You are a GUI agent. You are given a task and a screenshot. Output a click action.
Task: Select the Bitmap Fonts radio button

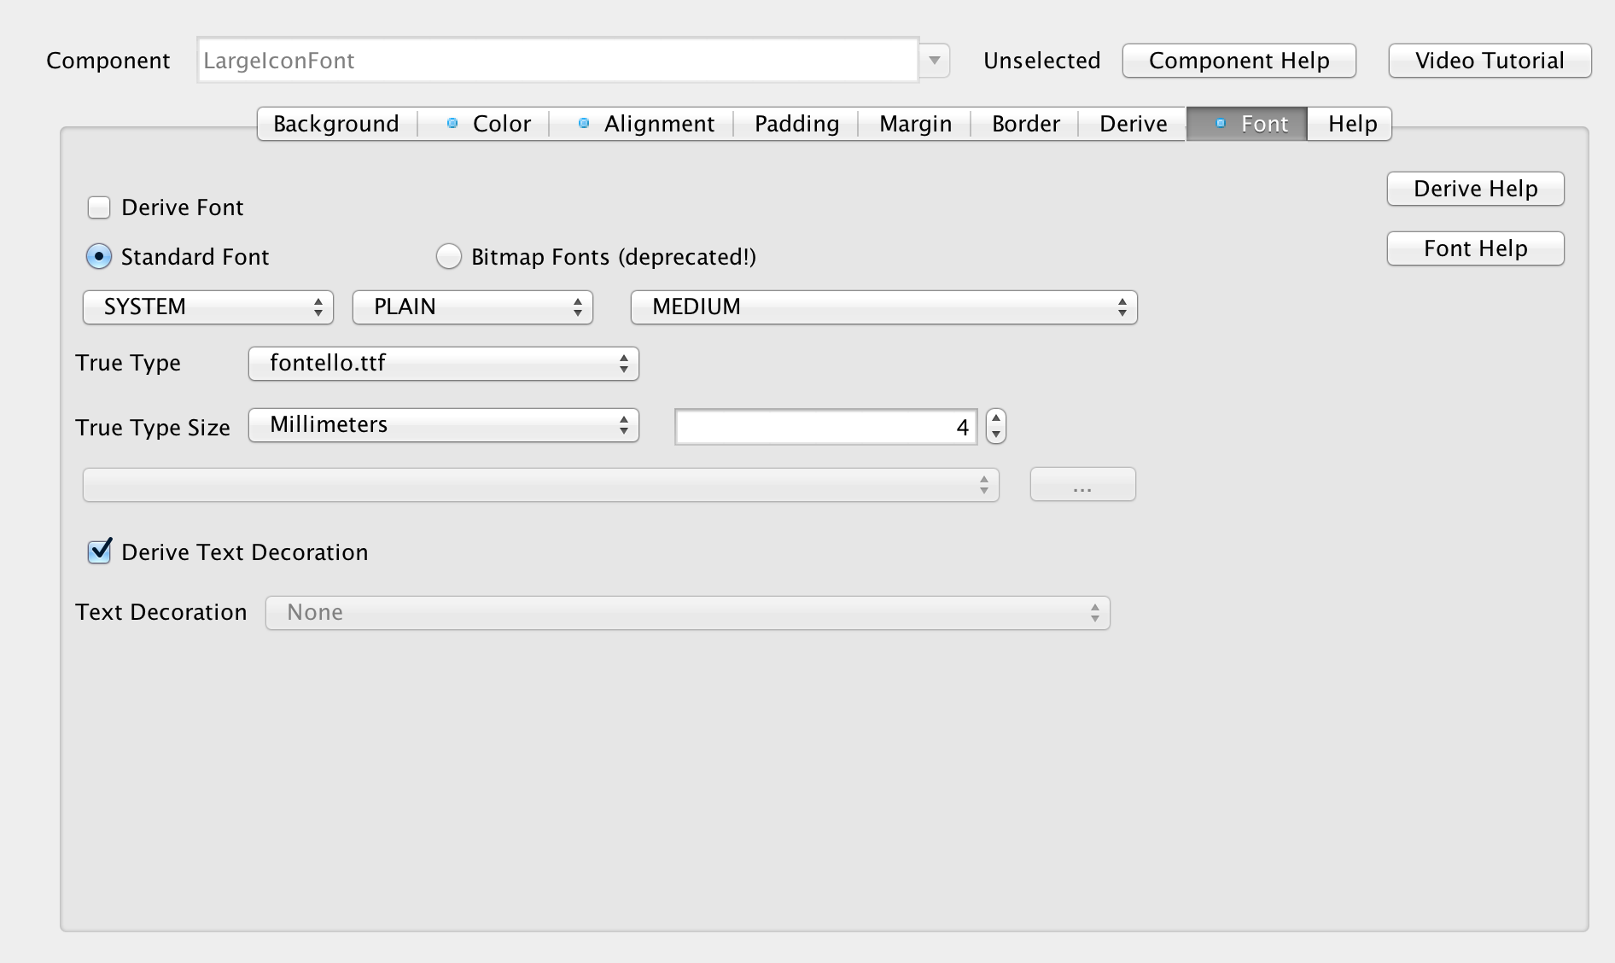pyautogui.click(x=449, y=257)
